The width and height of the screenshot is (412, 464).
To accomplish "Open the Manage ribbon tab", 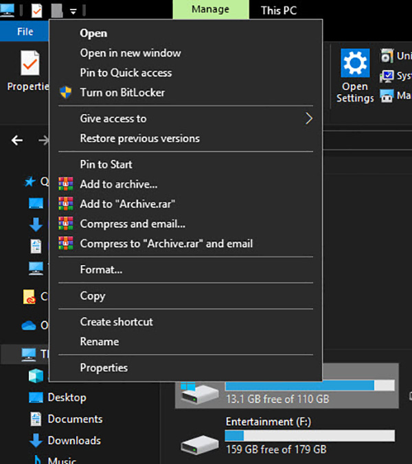I will coord(210,11).
